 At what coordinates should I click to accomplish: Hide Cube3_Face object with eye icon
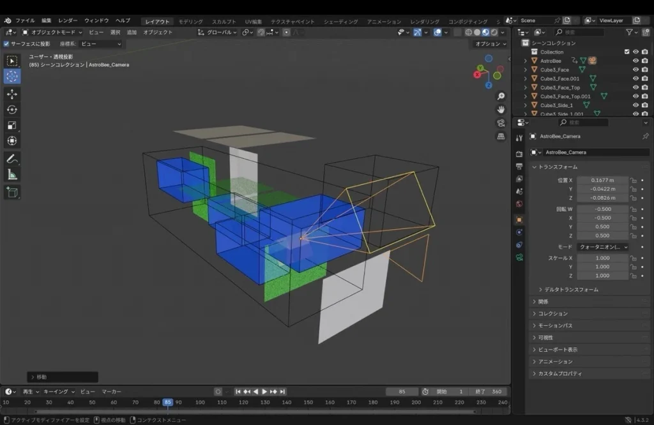point(635,70)
